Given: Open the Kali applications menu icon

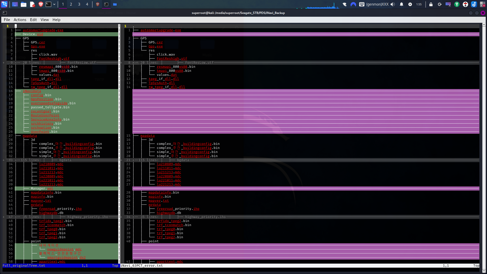Looking at the screenshot, I should pyautogui.click(x=4, y=4).
